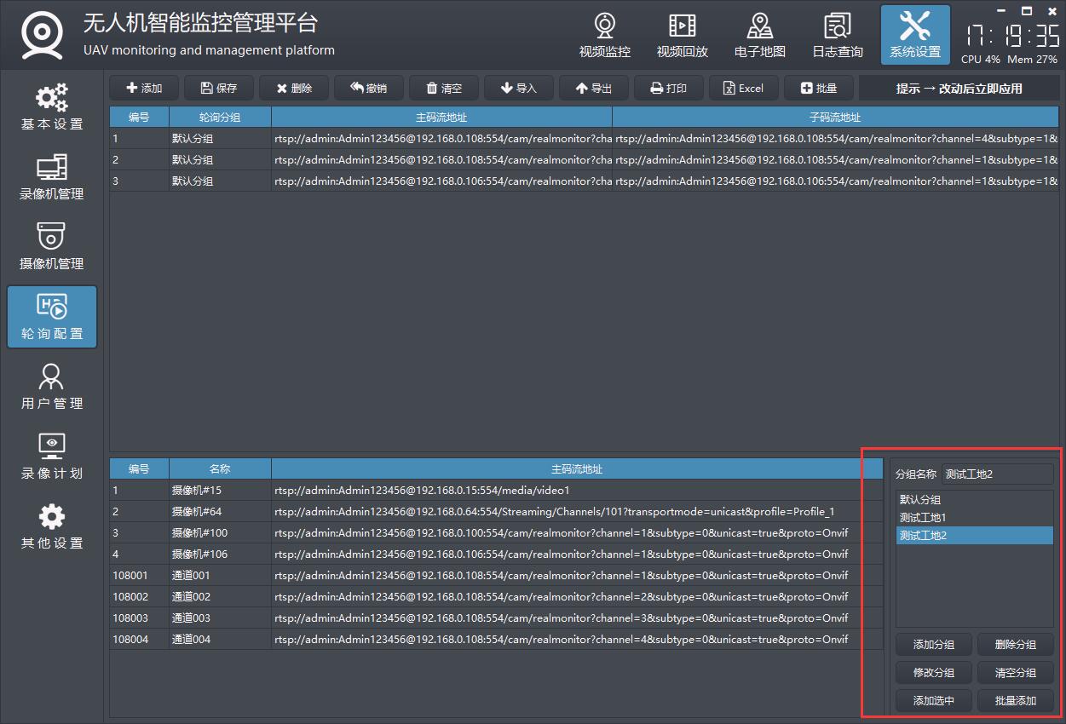Go to 用户管理 user management
This screenshot has height=724, width=1066.
point(52,387)
